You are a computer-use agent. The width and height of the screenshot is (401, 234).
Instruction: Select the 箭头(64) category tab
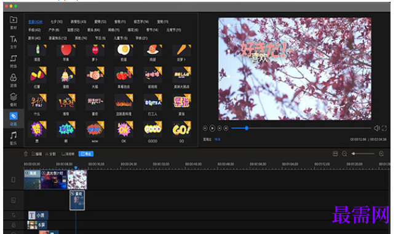(93, 30)
